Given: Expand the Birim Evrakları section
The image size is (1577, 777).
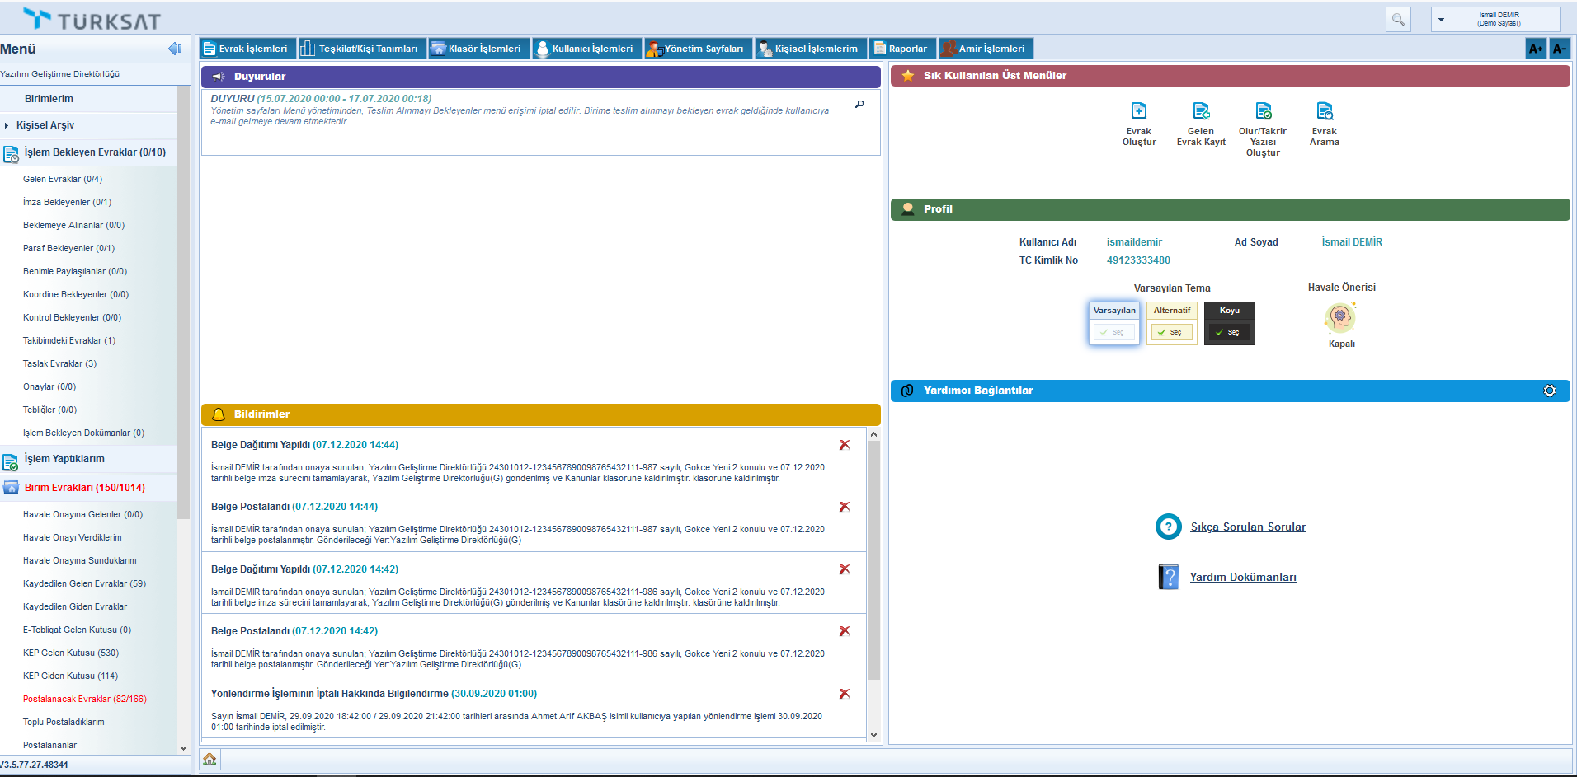Looking at the screenshot, I should [x=84, y=488].
